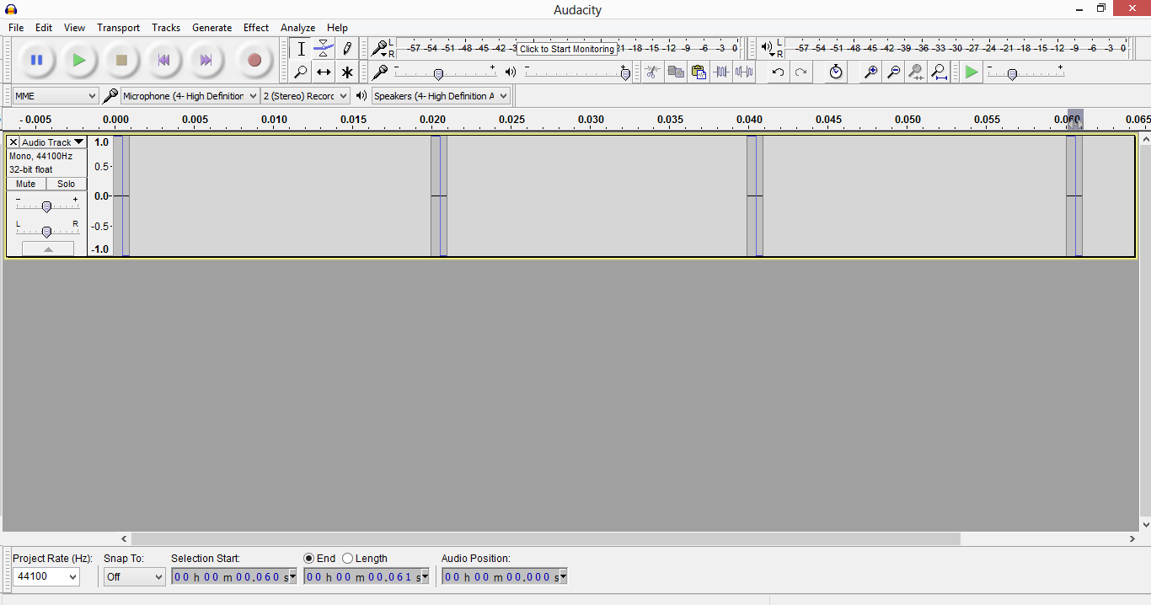Open the Audio Track name menu

tap(53, 142)
